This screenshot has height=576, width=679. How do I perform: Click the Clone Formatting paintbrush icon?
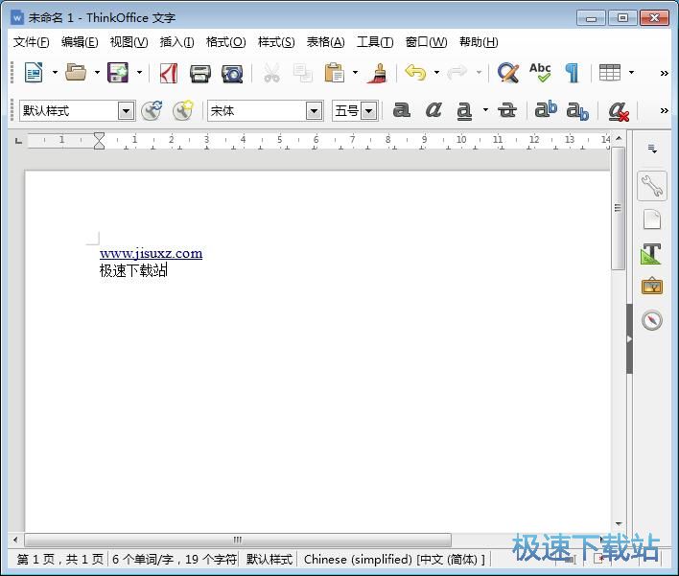377,73
